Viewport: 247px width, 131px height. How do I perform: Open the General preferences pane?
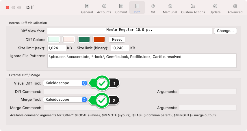[x=87, y=8]
